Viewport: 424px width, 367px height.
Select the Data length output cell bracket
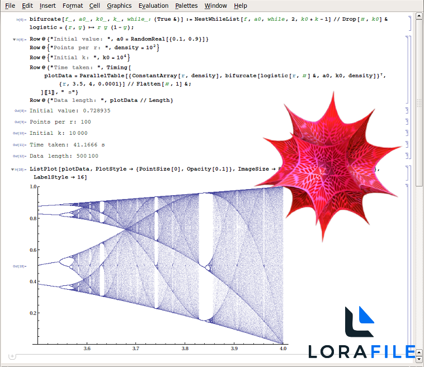[407, 156]
